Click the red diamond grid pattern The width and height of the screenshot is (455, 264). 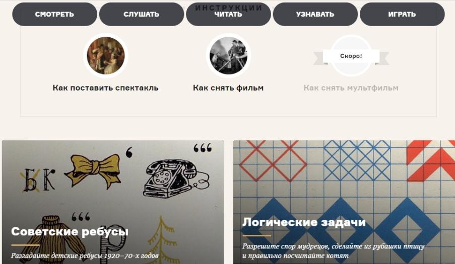pos(273,160)
